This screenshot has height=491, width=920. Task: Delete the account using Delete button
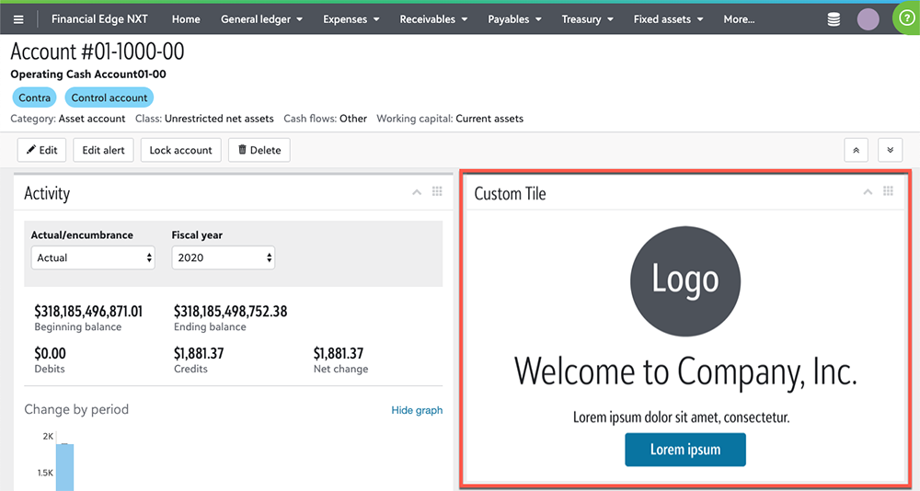click(x=259, y=150)
